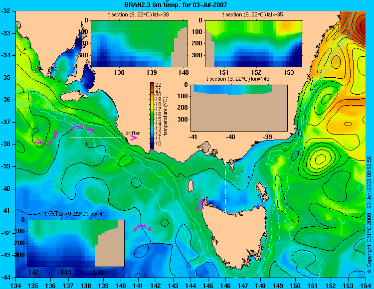Click the white dashed section line at latitude -35
The height and width of the screenshot is (289, 374).
(x=329, y=89)
